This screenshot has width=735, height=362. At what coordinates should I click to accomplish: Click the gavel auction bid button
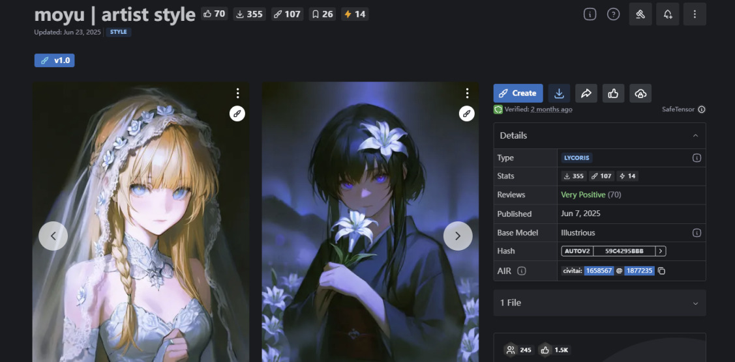(x=640, y=14)
